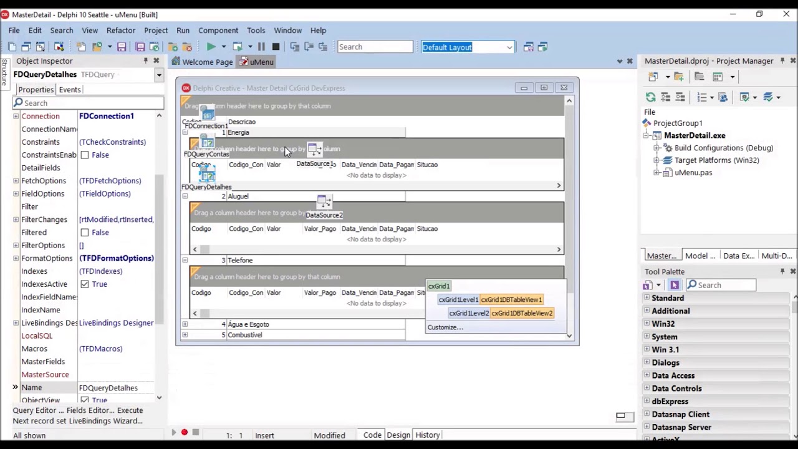The image size is (798, 449).
Task: Open the Default Layout dropdown
Action: click(509, 47)
